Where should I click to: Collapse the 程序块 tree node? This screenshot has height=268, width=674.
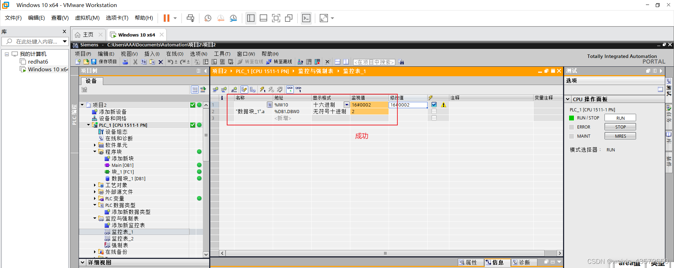(x=95, y=152)
